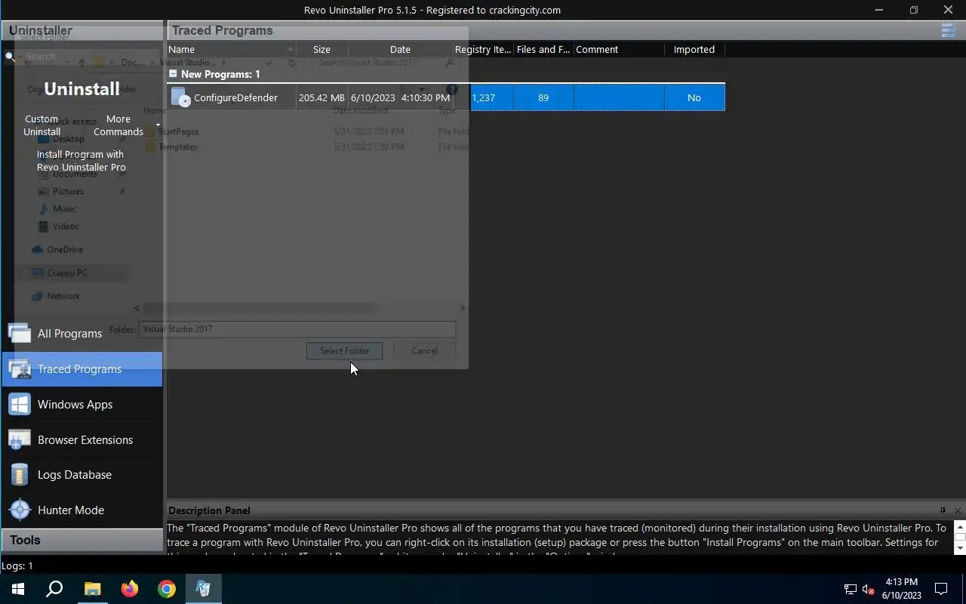The image size is (966, 604).
Task: Select Traced Programs in the sidebar
Action: coord(82,369)
